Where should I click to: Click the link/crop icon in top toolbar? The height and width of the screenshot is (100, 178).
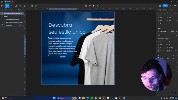click(97, 6)
